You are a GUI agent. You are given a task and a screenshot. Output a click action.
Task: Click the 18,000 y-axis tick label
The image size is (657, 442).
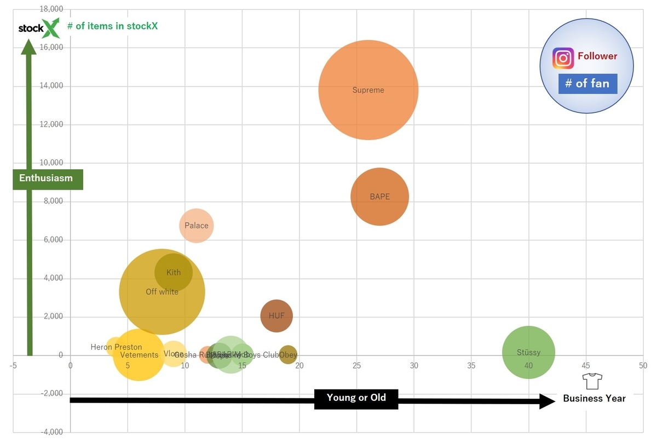[52, 9]
